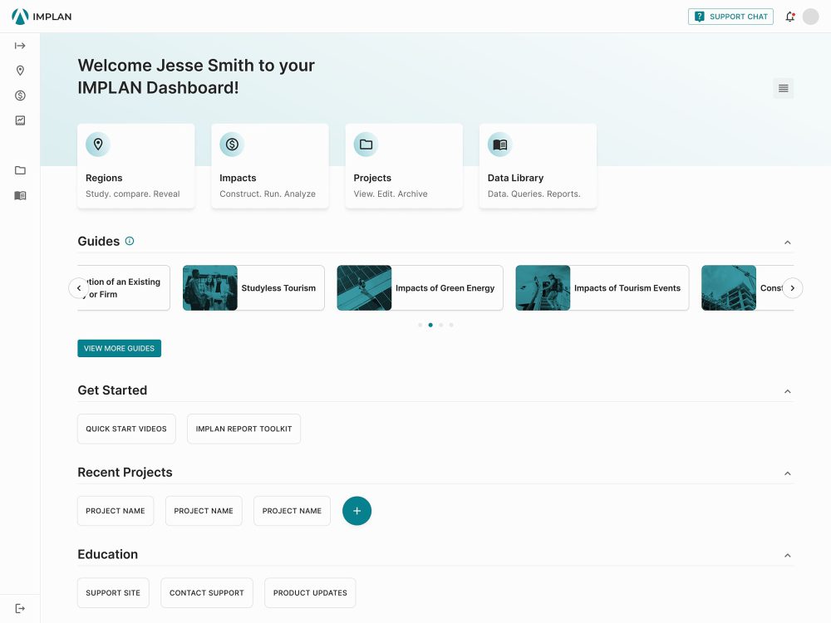Click the dashboard list layout icon
The height and width of the screenshot is (623, 831).
[x=783, y=88]
